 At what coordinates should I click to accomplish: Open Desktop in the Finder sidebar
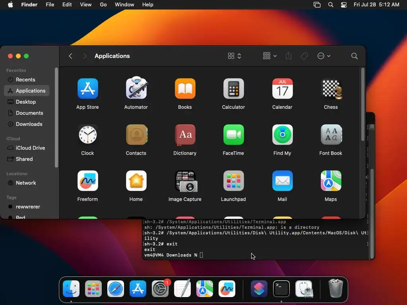[x=27, y=102]
